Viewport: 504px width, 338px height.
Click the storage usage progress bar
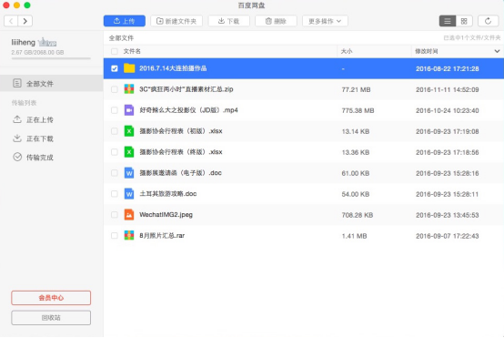pyautogui.click(x=51, y=58)
